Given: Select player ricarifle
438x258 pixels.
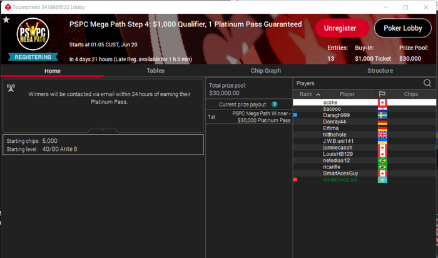Looking at the screenshot, I should (x=332, y=167).
